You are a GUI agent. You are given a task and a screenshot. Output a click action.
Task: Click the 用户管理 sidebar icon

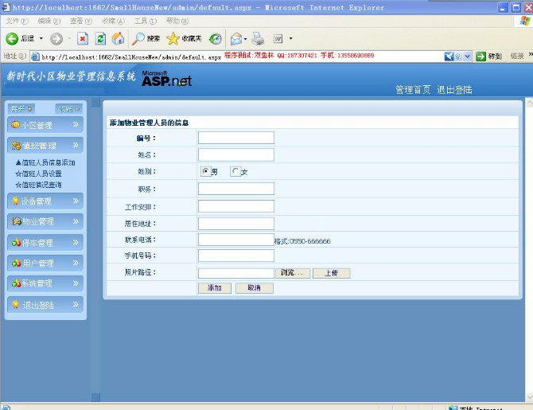pos(17,263)
